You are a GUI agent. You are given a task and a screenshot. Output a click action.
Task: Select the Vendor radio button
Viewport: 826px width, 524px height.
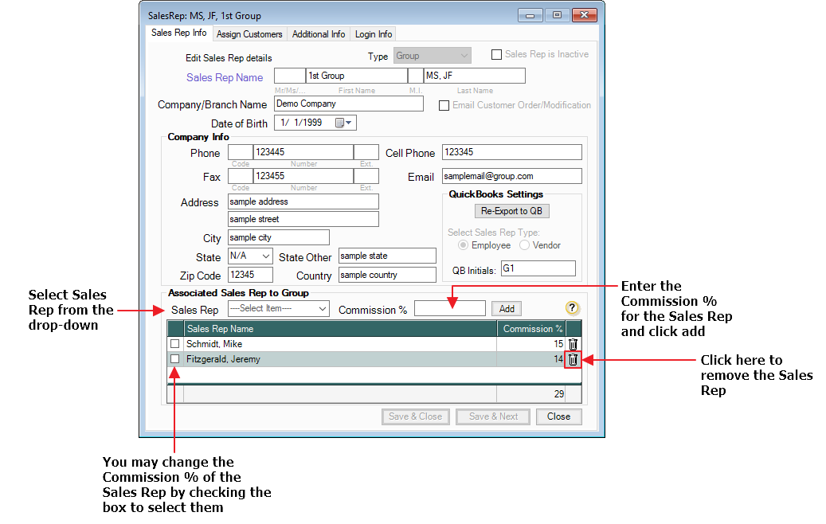(525, 245)
